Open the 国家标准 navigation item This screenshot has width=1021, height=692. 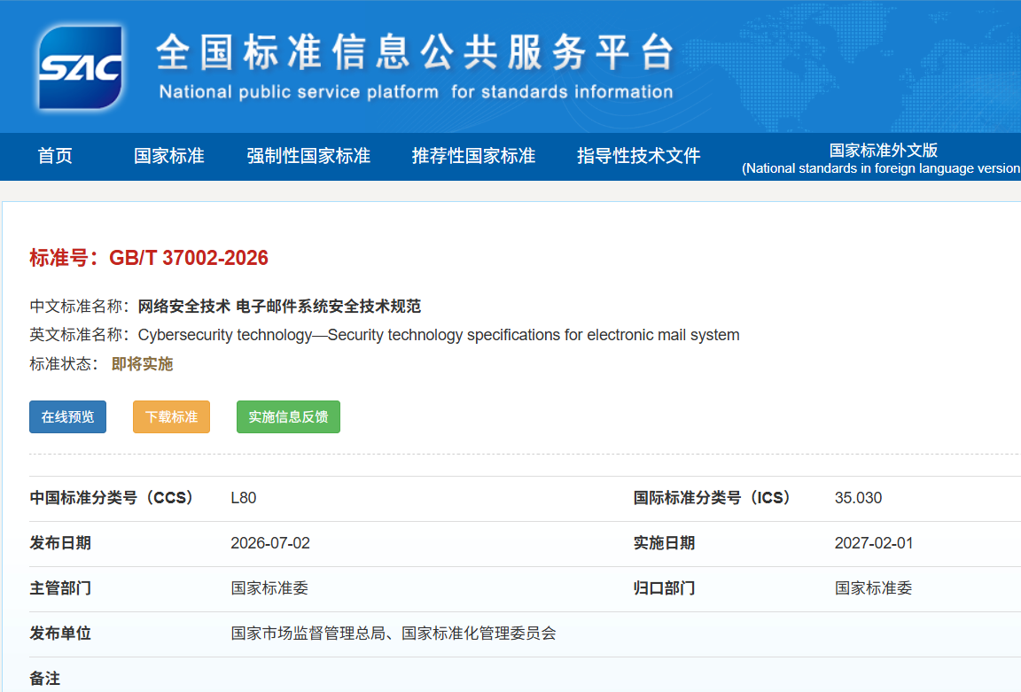click(x=168, y=156)
